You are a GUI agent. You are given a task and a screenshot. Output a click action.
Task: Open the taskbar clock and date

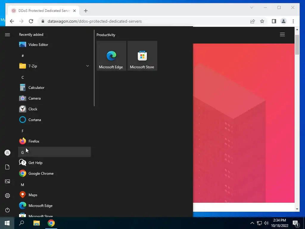(x=280, y=223)
